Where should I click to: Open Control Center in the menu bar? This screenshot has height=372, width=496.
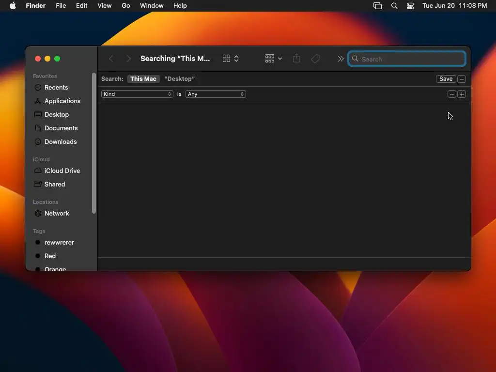coord(410,5)
